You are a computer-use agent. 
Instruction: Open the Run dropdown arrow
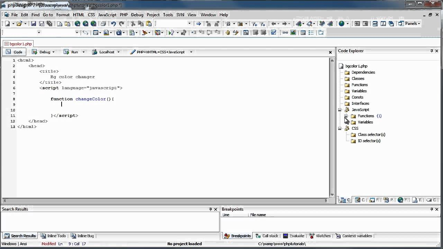click(83, 52)
